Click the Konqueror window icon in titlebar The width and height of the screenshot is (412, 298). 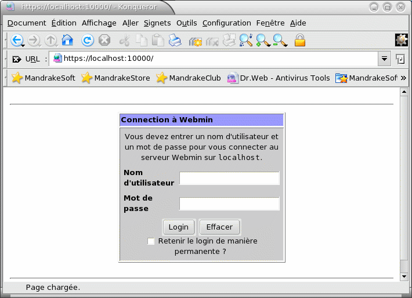pyautogui.click(x=10, y=6)
